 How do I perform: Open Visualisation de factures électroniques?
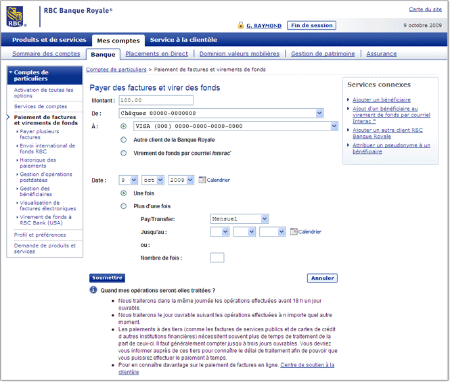pyautogui.click(x=47, y=206)
